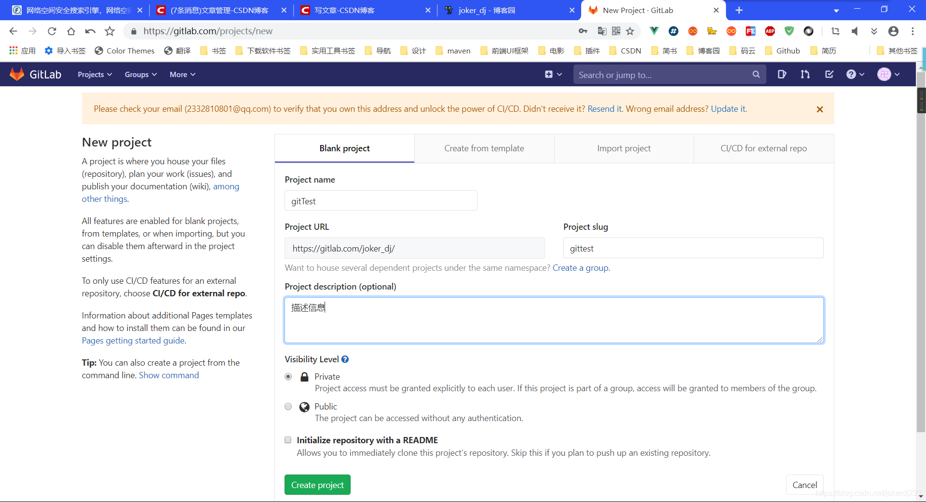Switch to CI/CD for external repo tab
The width and height of the screenshot is (926, 502).
[x=763, y=148]
